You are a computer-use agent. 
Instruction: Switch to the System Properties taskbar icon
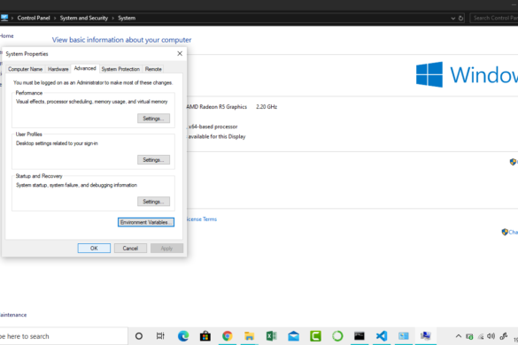pos(426,336)
